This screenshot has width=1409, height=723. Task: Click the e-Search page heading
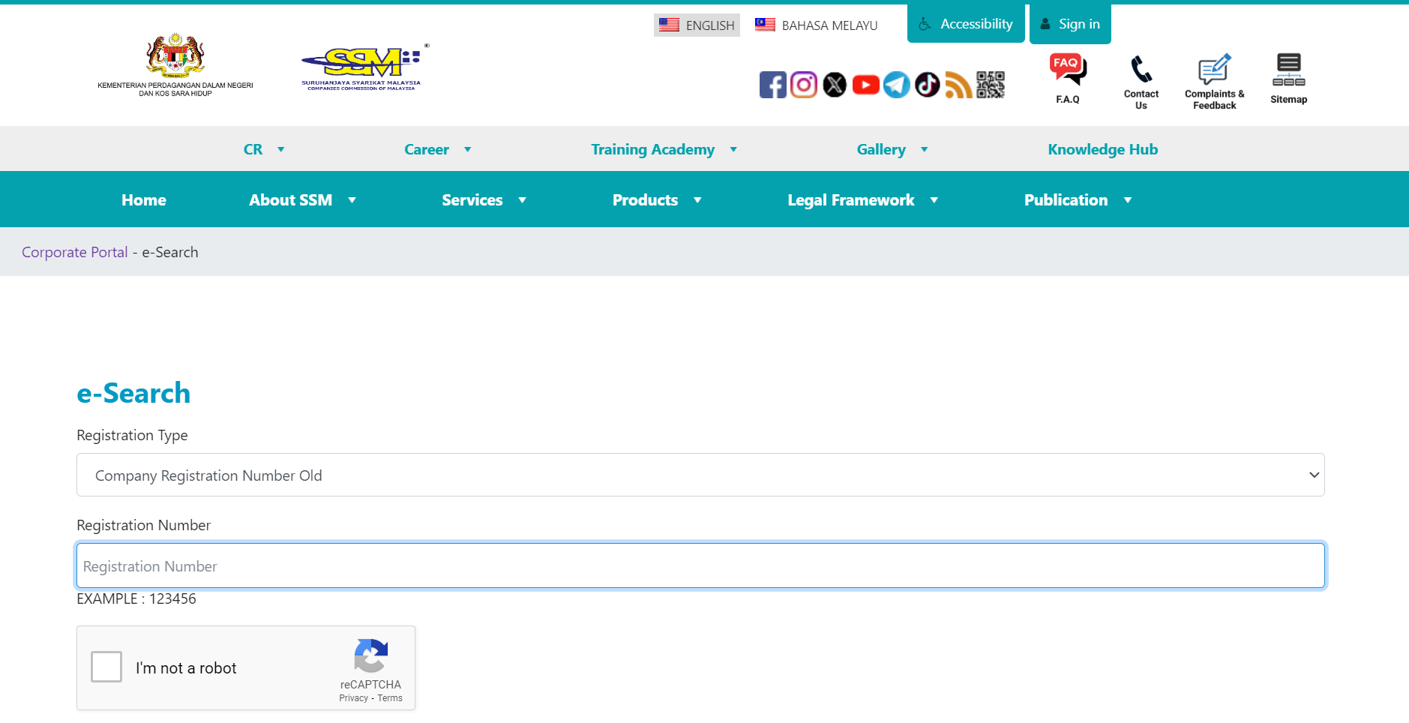click(133, 393)
